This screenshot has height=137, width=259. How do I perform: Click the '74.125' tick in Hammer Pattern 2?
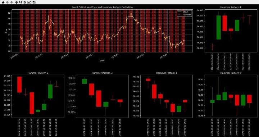click(x=7, y=76)
